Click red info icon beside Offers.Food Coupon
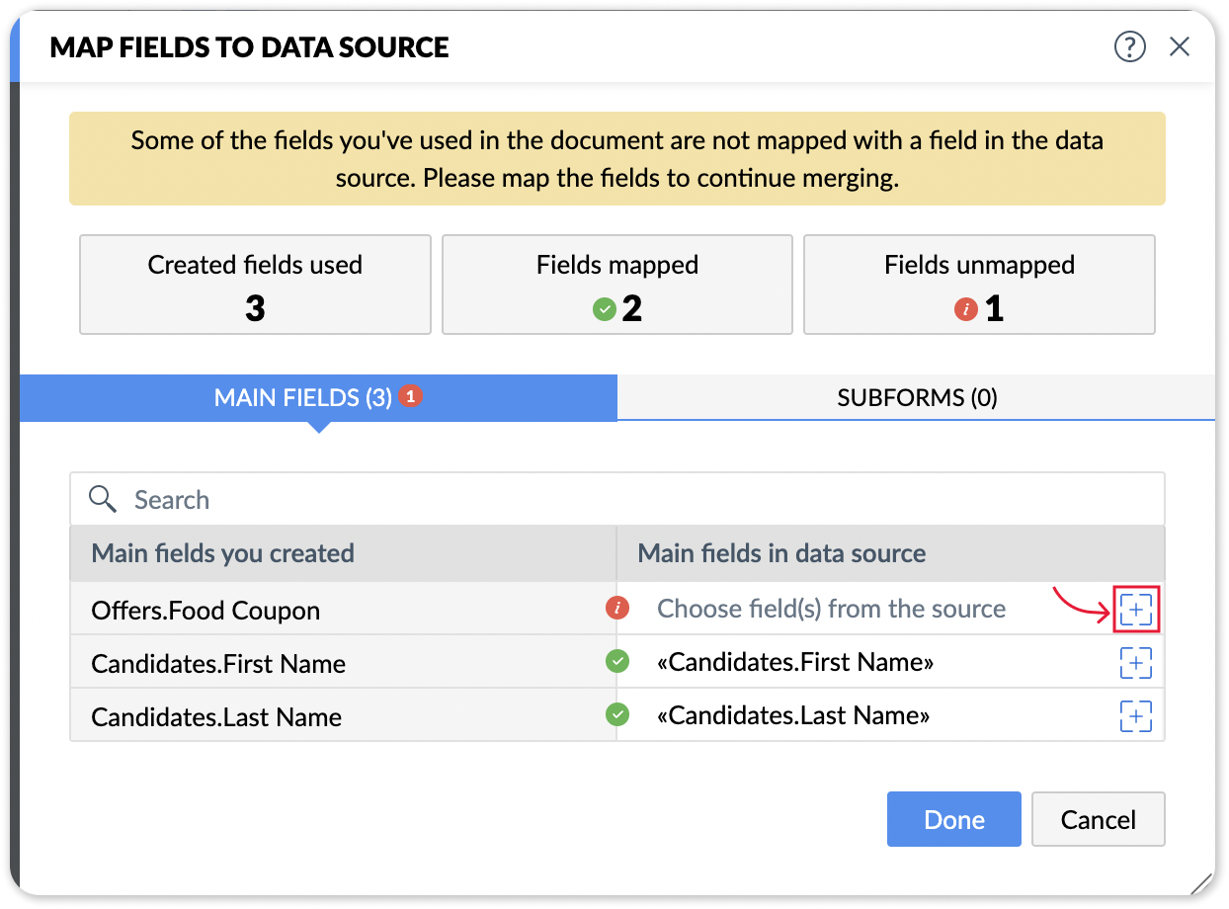This screenshot has height=909, width=1229. pyautogui.click(x=617, y=609)
